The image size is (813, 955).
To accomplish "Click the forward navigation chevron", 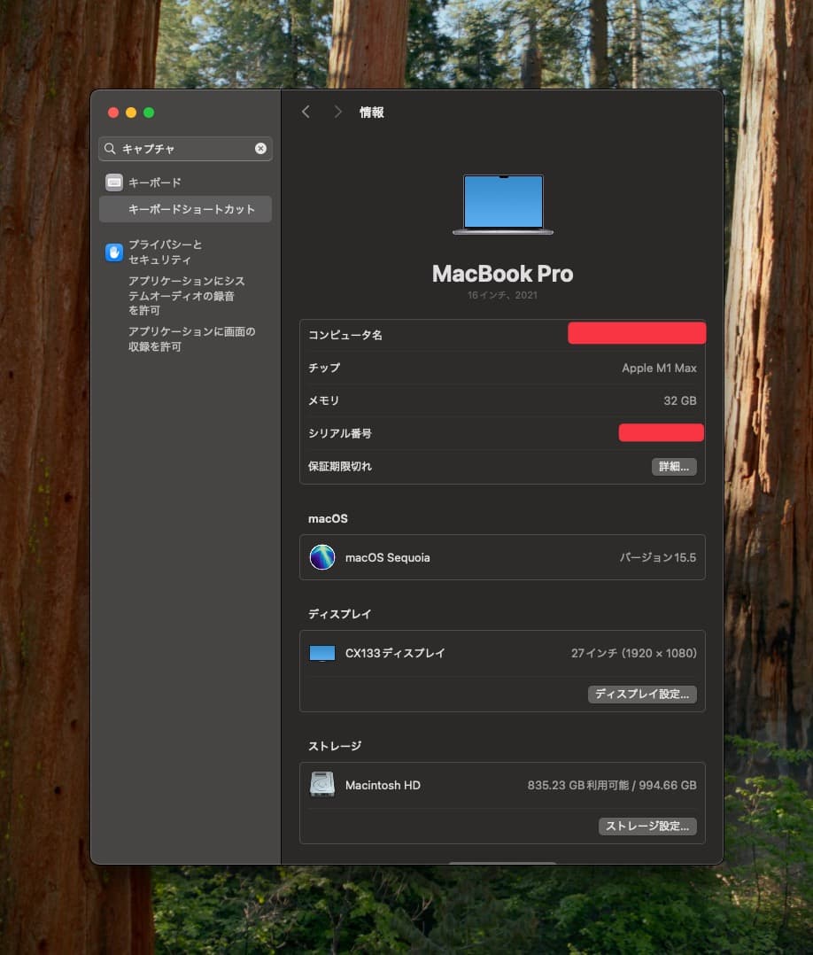I will (x=337, y=112).
